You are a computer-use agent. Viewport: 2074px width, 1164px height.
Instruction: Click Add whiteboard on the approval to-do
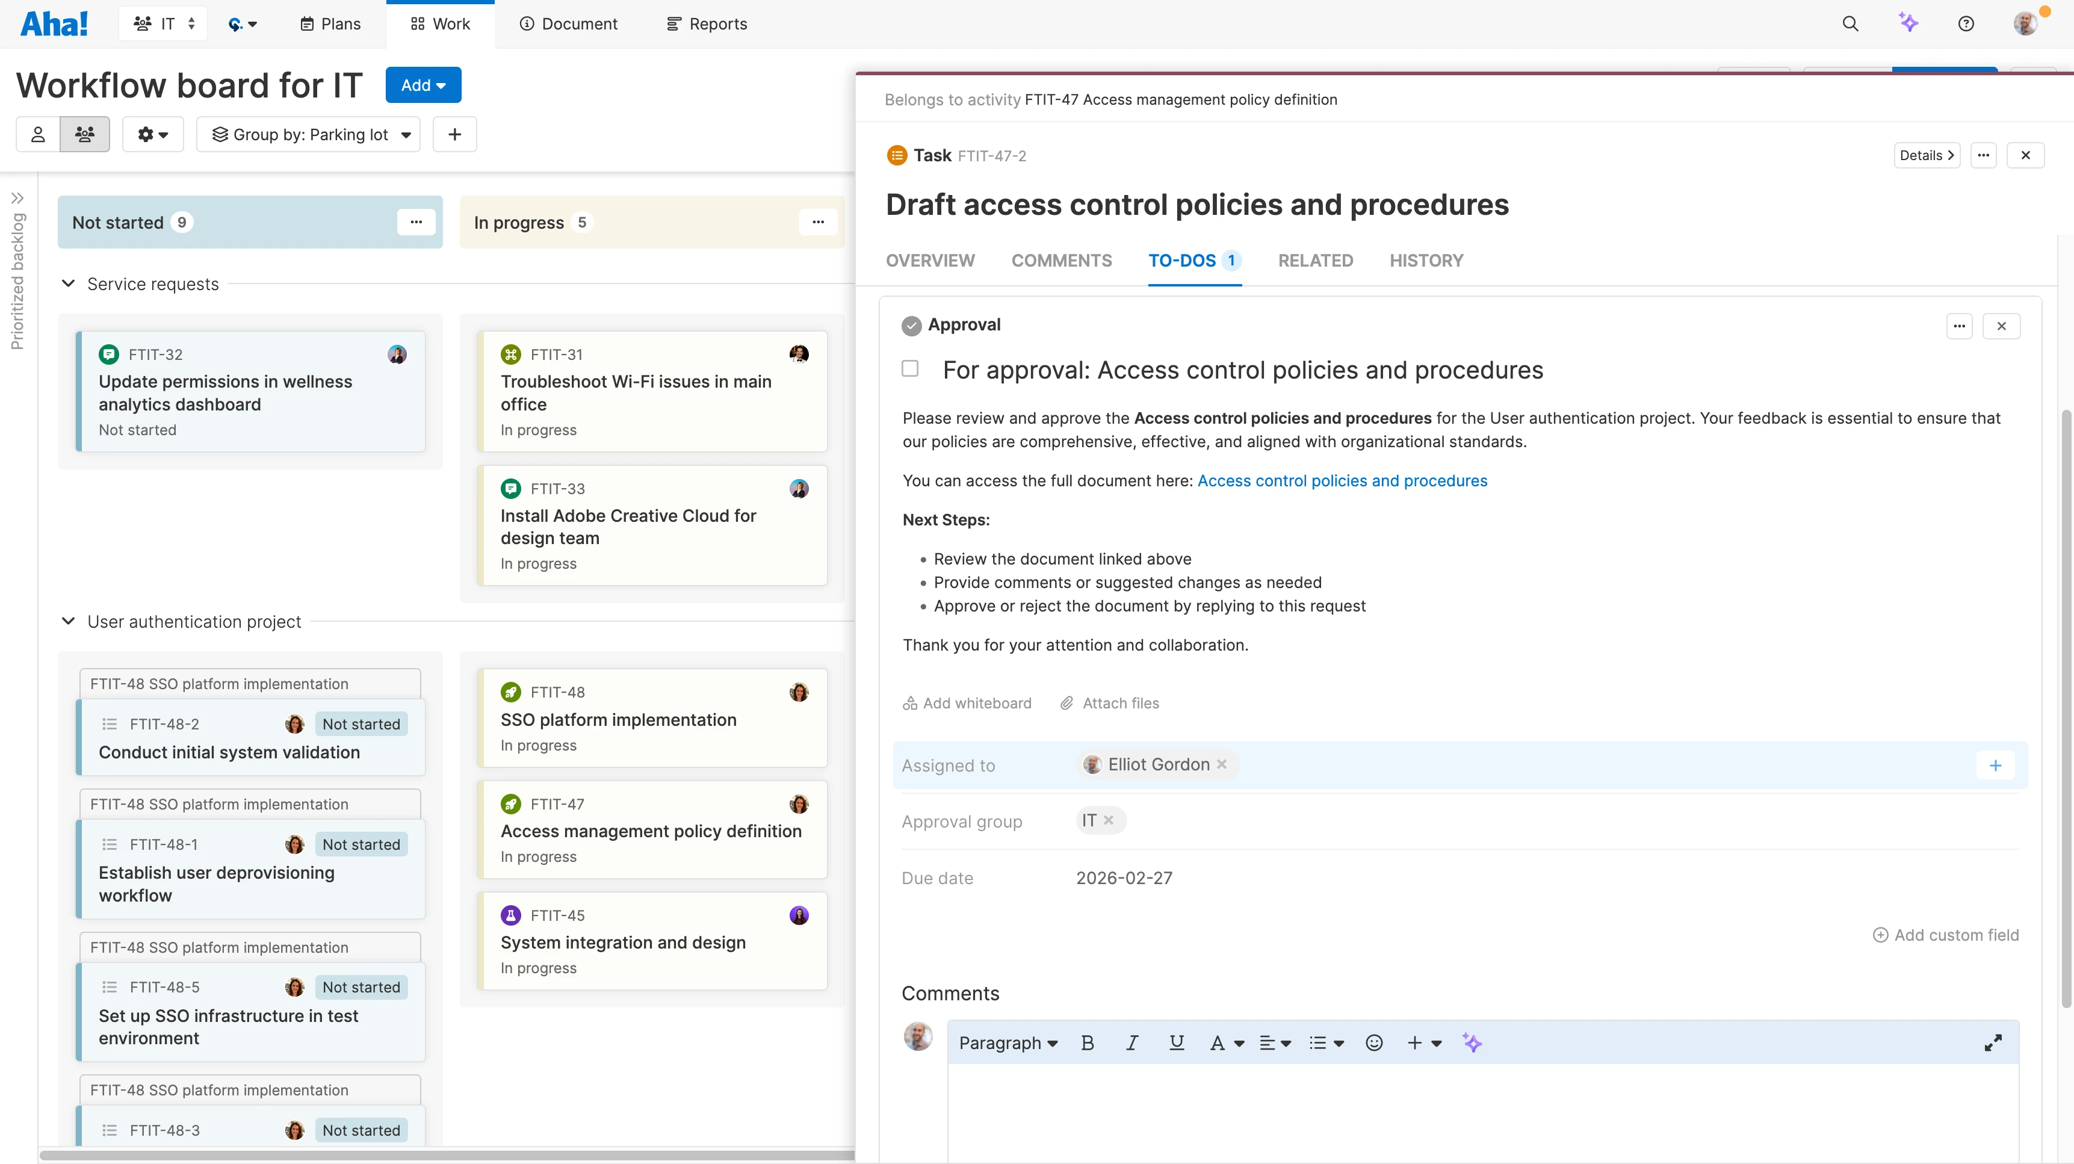967,703
